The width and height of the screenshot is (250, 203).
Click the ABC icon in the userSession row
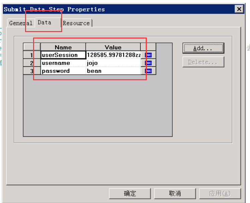[148, 55]
